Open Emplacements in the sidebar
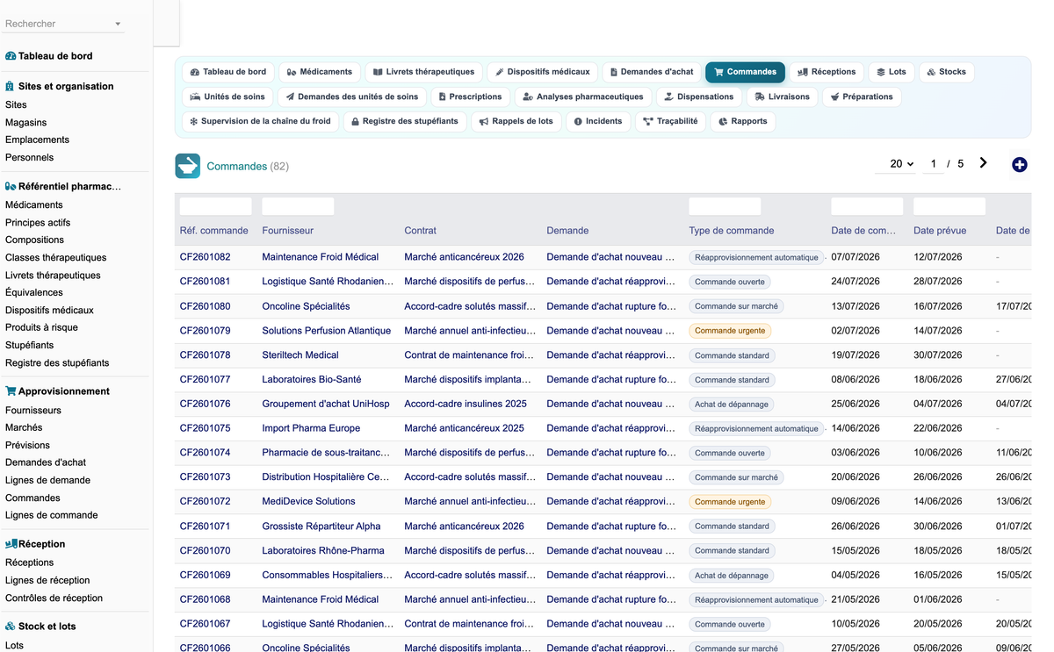The height and width of the screenshot is (652, 1054). (x=37, y=140)
